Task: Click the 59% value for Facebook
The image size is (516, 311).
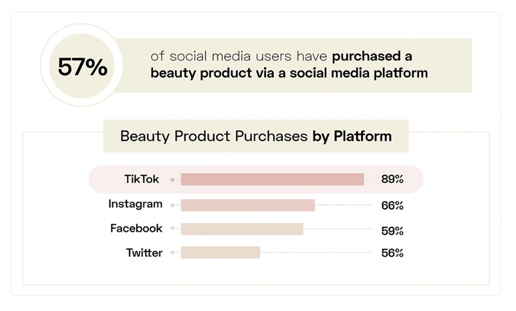Action: point(392,230)
